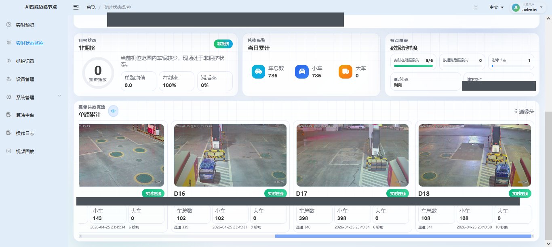Click the 滞后率 0% stat box
552x247 pixels.
[x=215, y=81]
